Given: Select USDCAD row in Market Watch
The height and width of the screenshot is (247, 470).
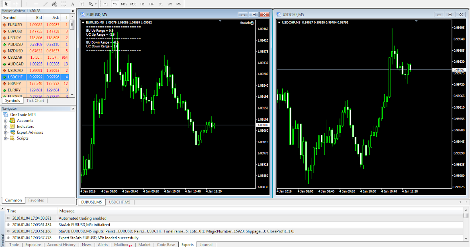Looking at the screenshot, I should click(x=35, y=70).
